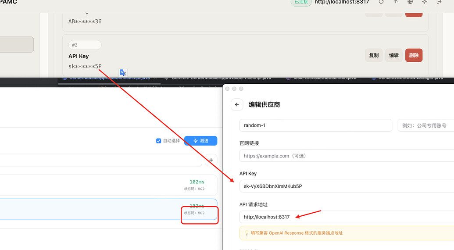Click the API 请求地址 field with http://localhost:8317
This screenshot has height=250, width=454.
coord(347,217)
